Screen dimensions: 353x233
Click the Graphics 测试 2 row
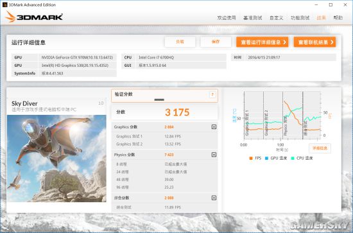click(x=164, y=144)
